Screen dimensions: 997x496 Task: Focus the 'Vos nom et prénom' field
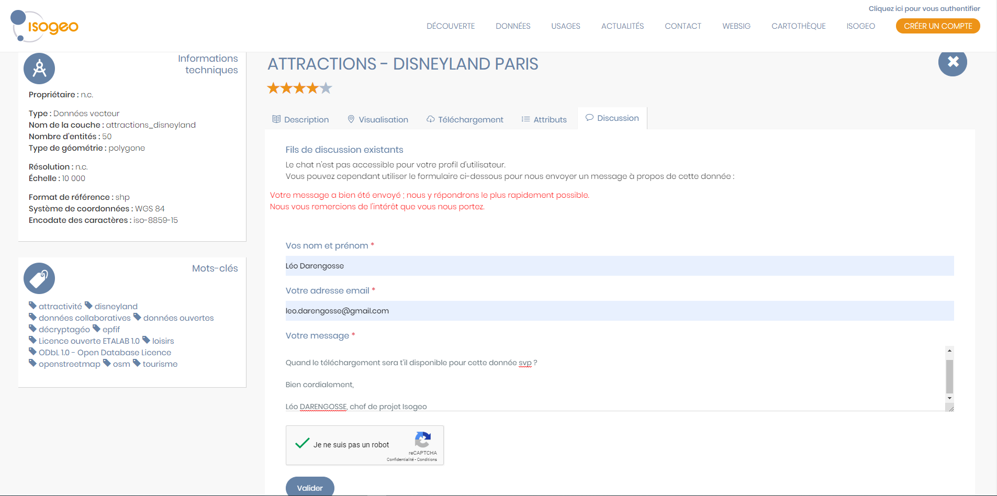[x=620, y=266]
